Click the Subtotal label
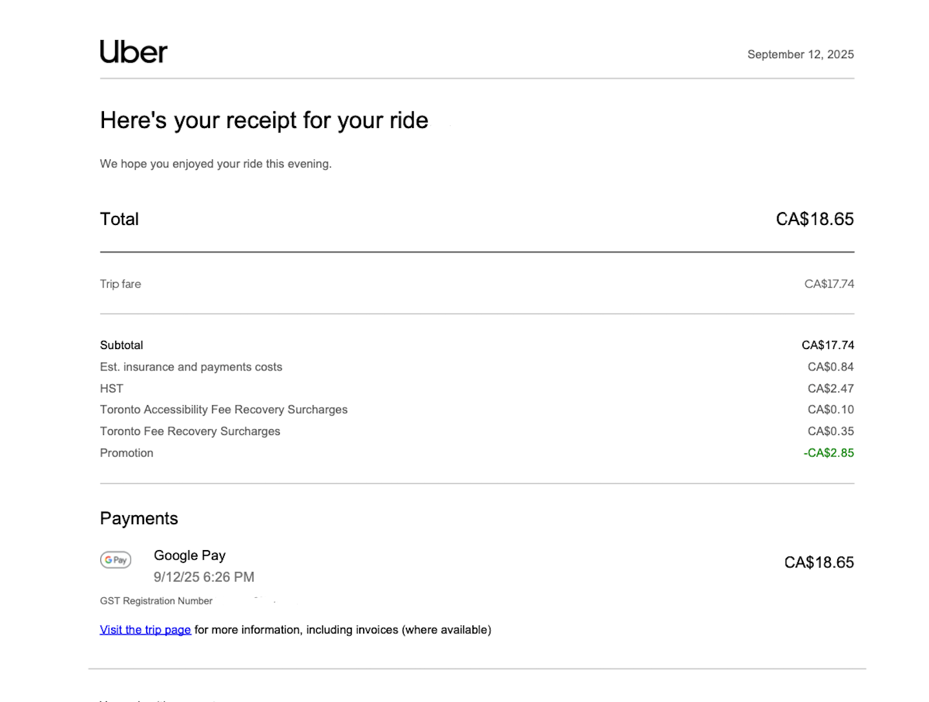Viewport: 929px width, 702px height. click(121, 345)
